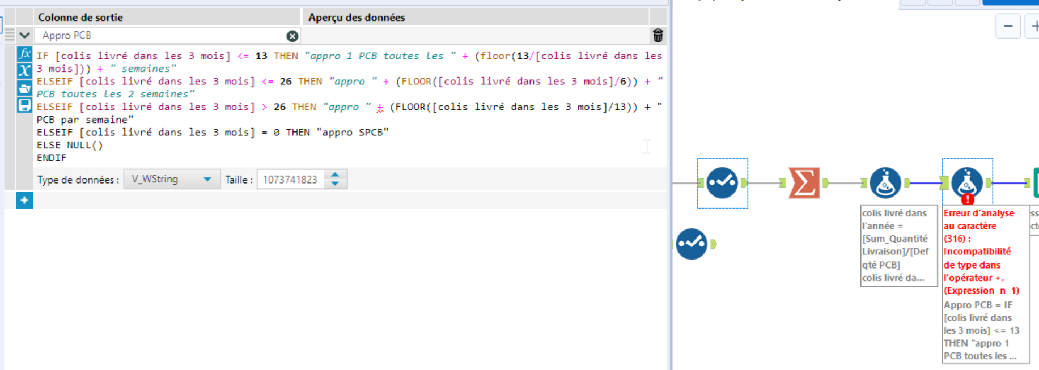The image size is (1039, 370).
Task: Click the underlined plus operator error marker
Action: pyautogui.click(x=380, y=108)
